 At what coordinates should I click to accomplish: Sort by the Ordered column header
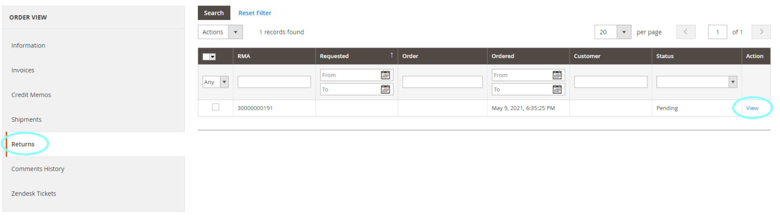coord(529,56)
